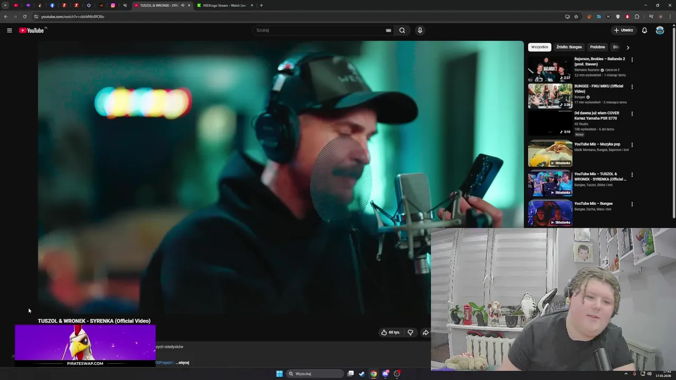Viewport: 676px width, 380px height.
Task: Open Steam from the taskbar
Action: (362, 374)
